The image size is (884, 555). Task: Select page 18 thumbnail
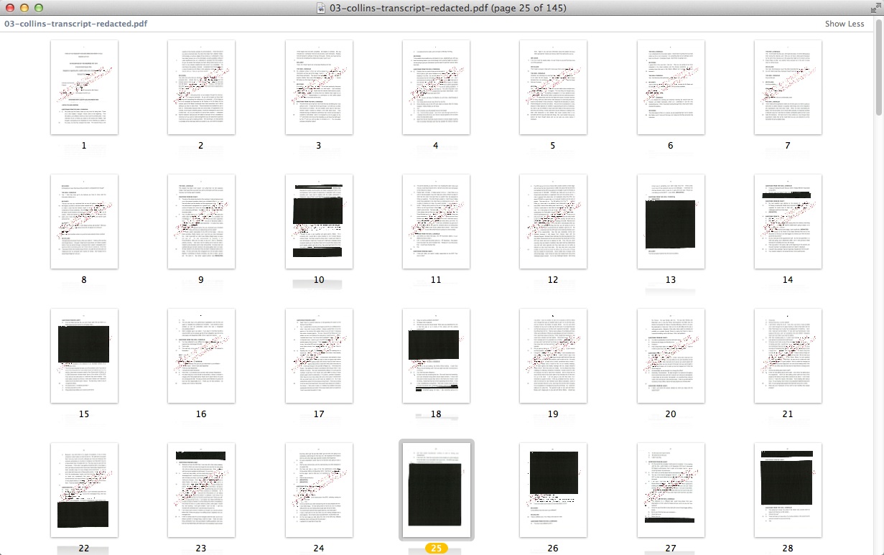(x=436, y=355)
